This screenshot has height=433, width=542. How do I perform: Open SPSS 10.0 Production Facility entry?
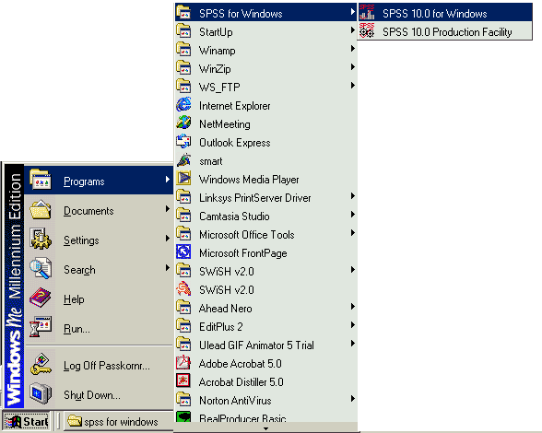445,31
